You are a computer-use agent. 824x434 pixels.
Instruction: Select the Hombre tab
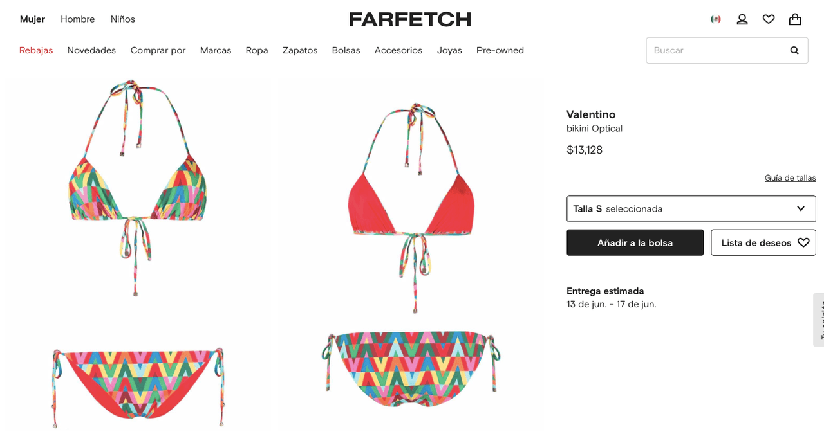pos(77,19)
